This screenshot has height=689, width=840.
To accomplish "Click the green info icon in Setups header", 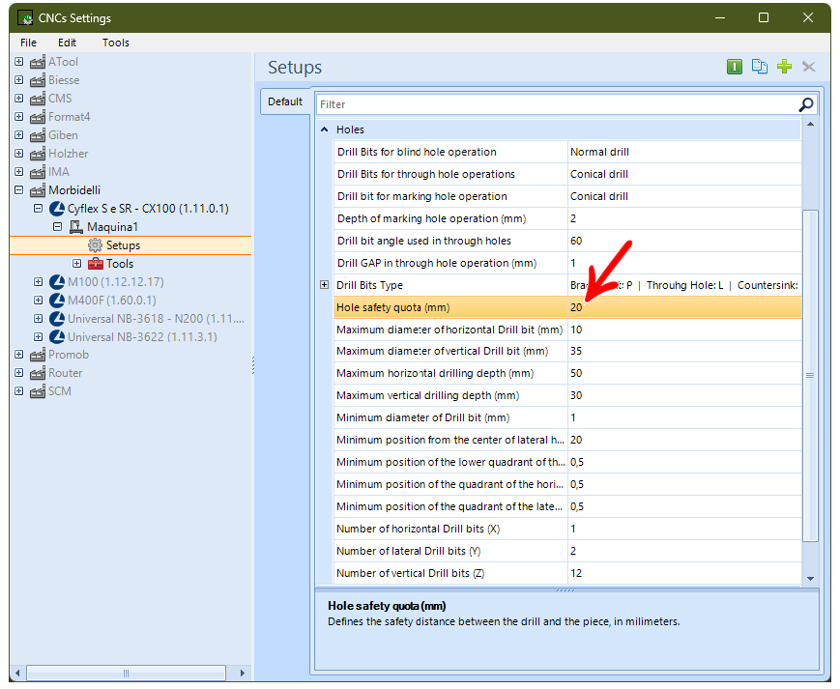I will (x=735, y=67).
